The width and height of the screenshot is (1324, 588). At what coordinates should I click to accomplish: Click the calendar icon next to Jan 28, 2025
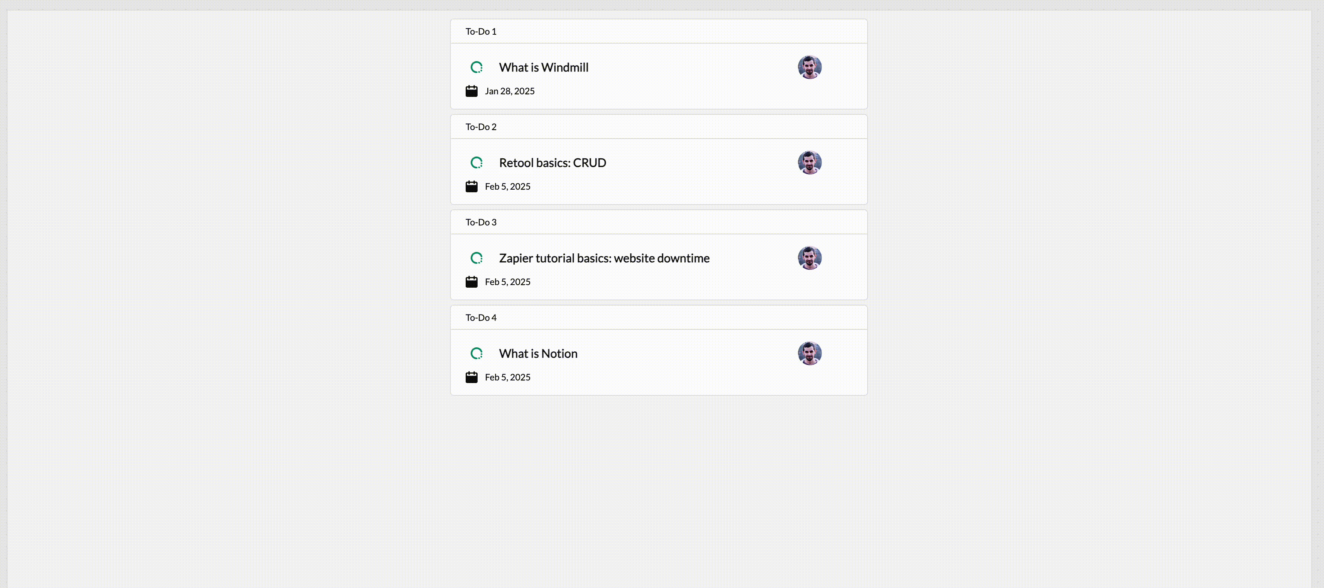471,91
